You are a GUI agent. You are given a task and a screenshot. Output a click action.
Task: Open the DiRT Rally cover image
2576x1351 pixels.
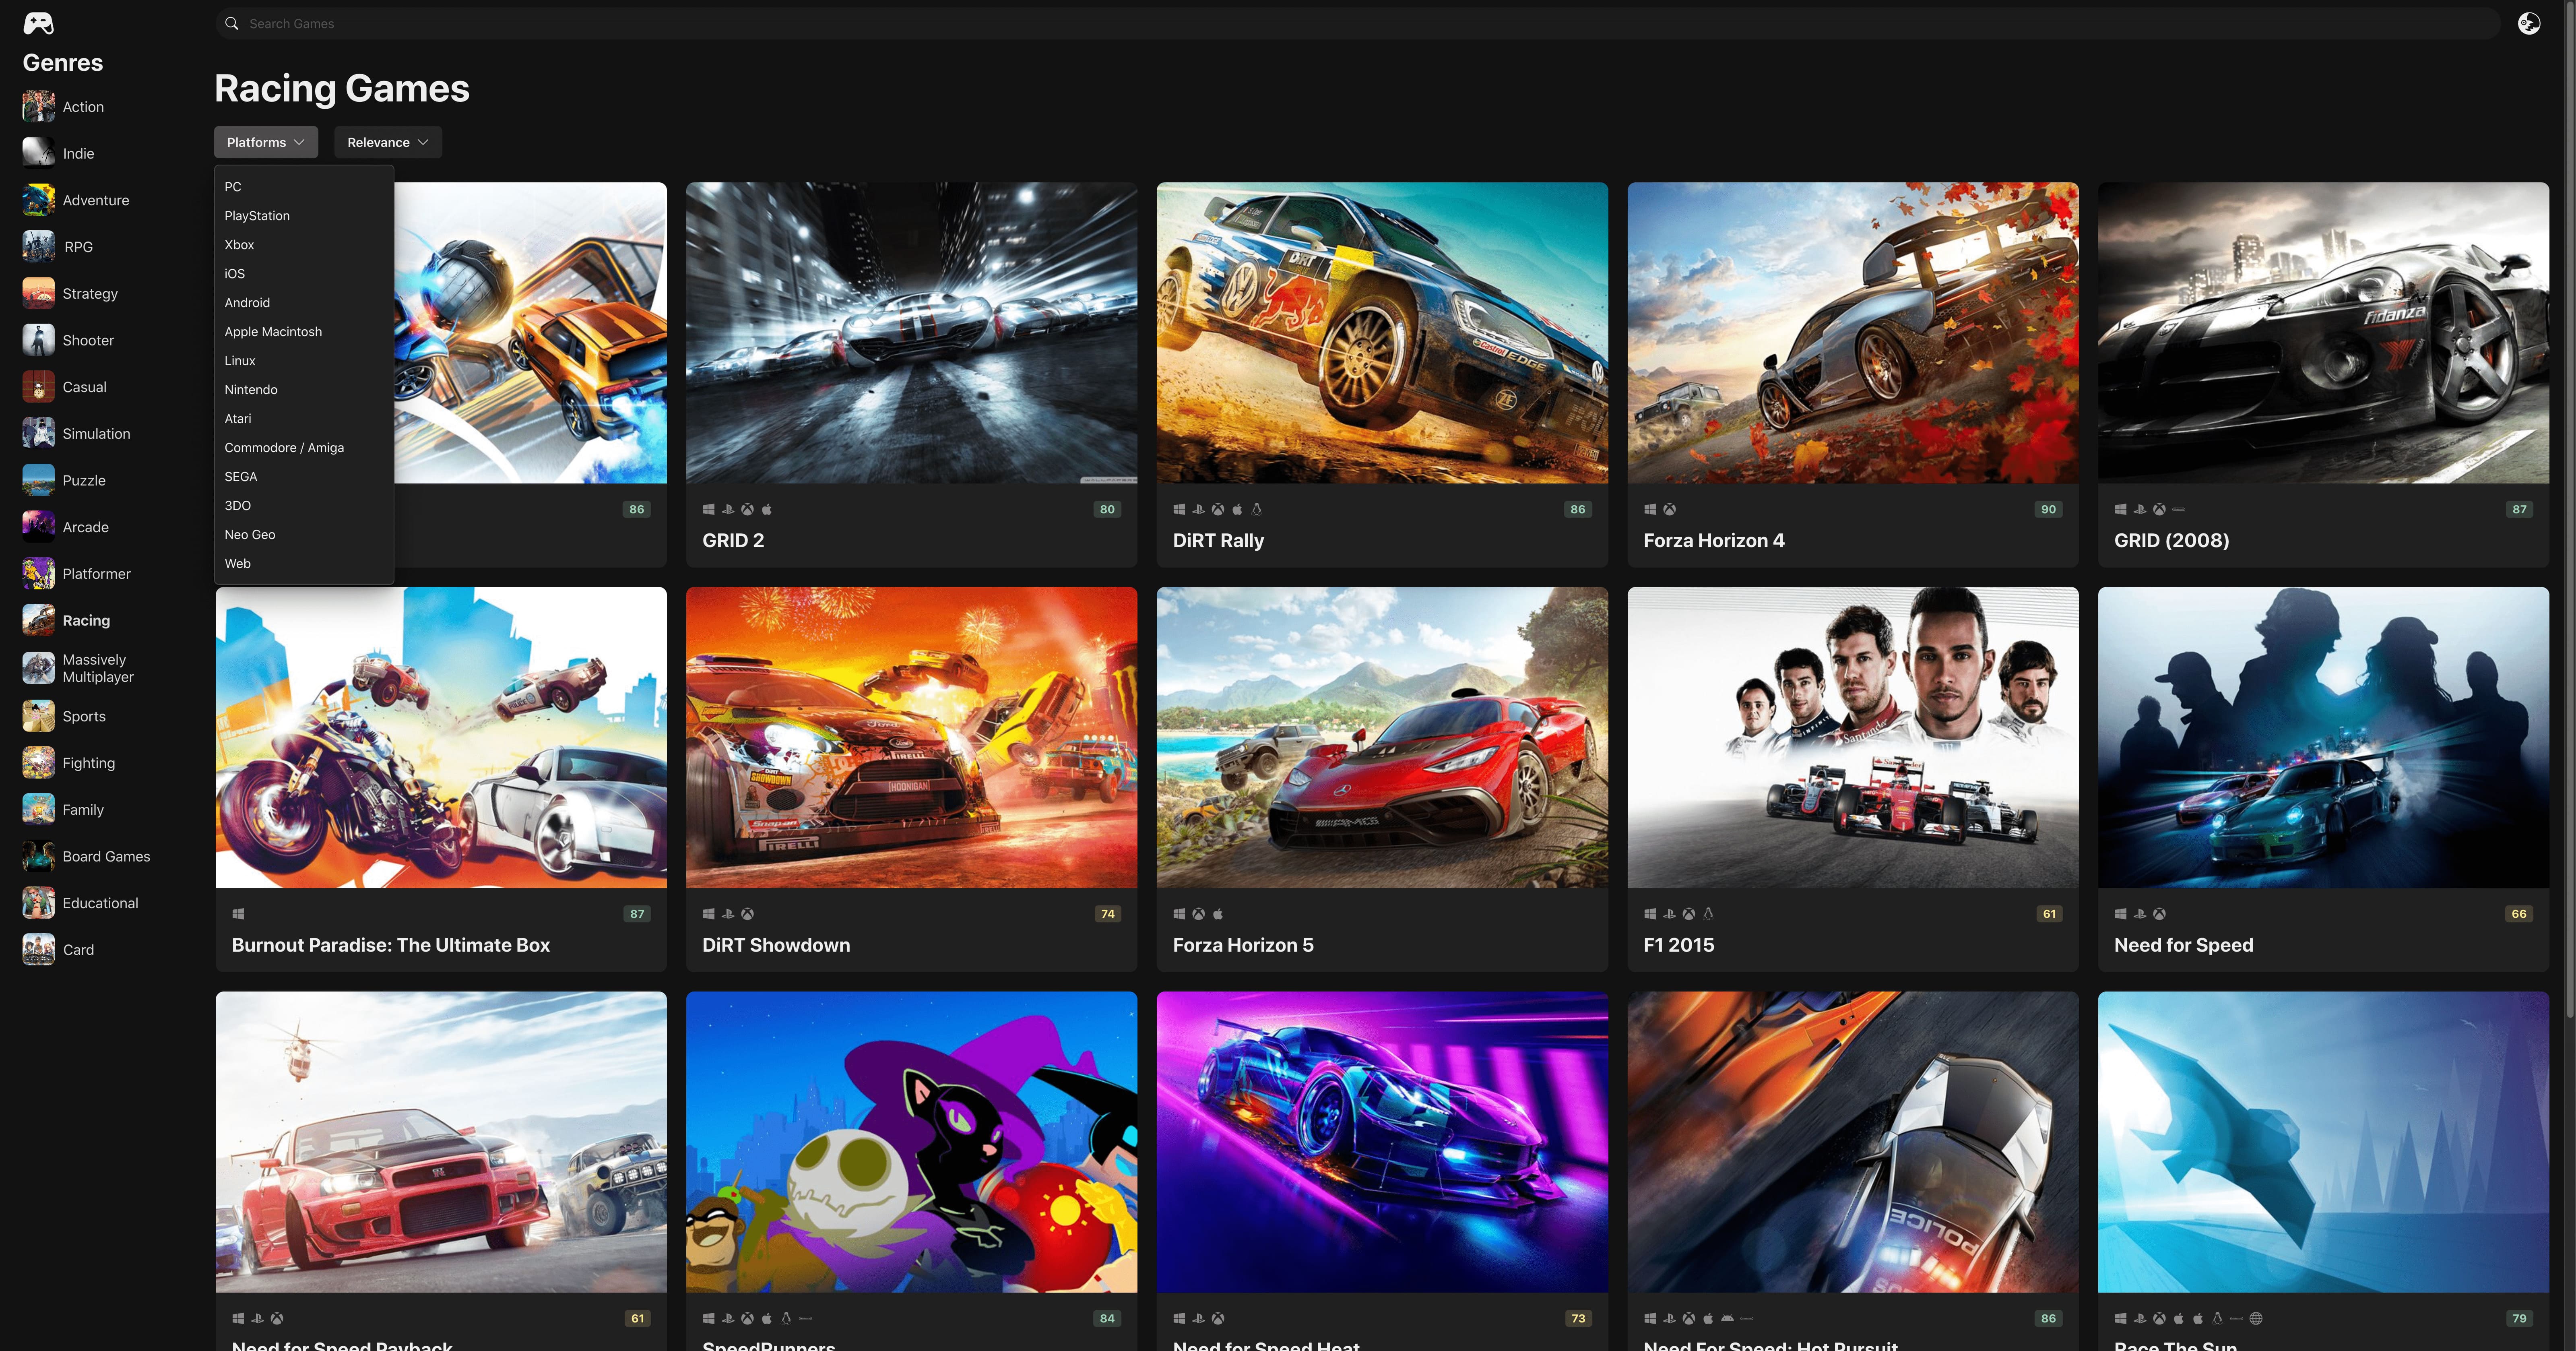(x=1382, y=333)
